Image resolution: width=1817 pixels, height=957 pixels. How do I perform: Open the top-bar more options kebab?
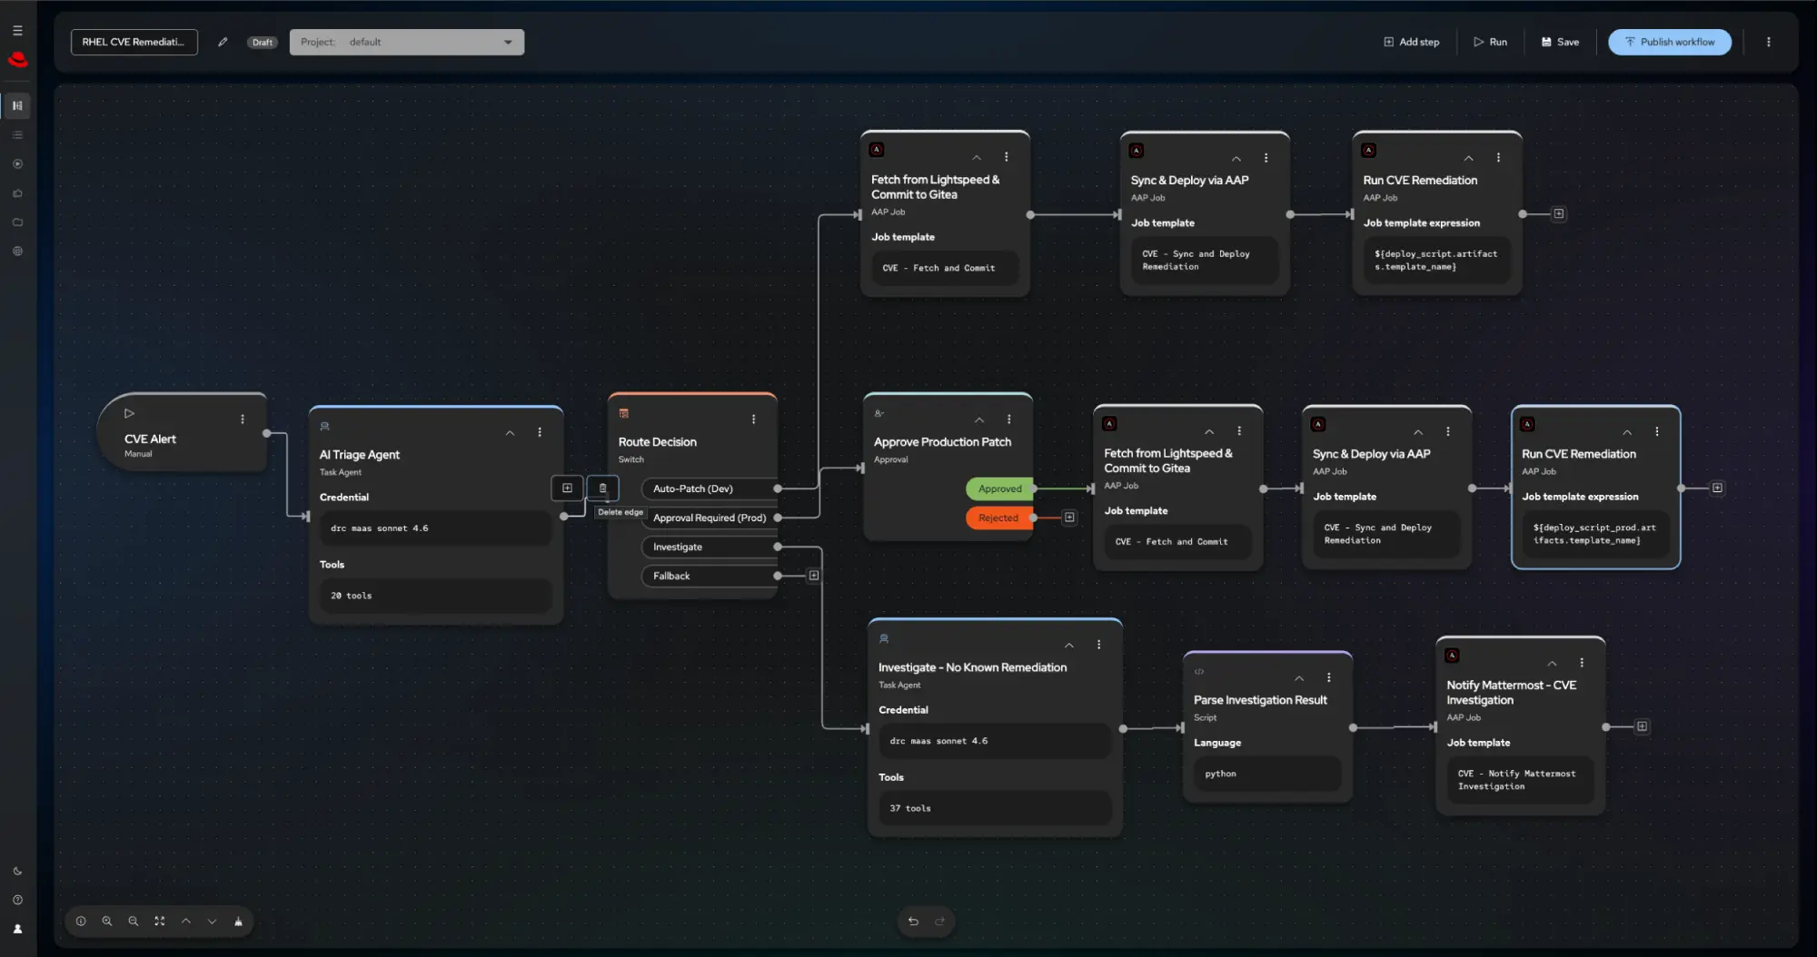pos(1768,42)
